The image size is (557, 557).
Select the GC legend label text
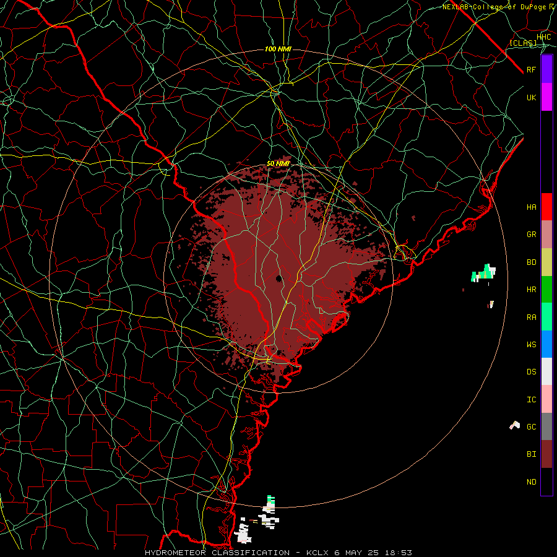click(532, 426)
